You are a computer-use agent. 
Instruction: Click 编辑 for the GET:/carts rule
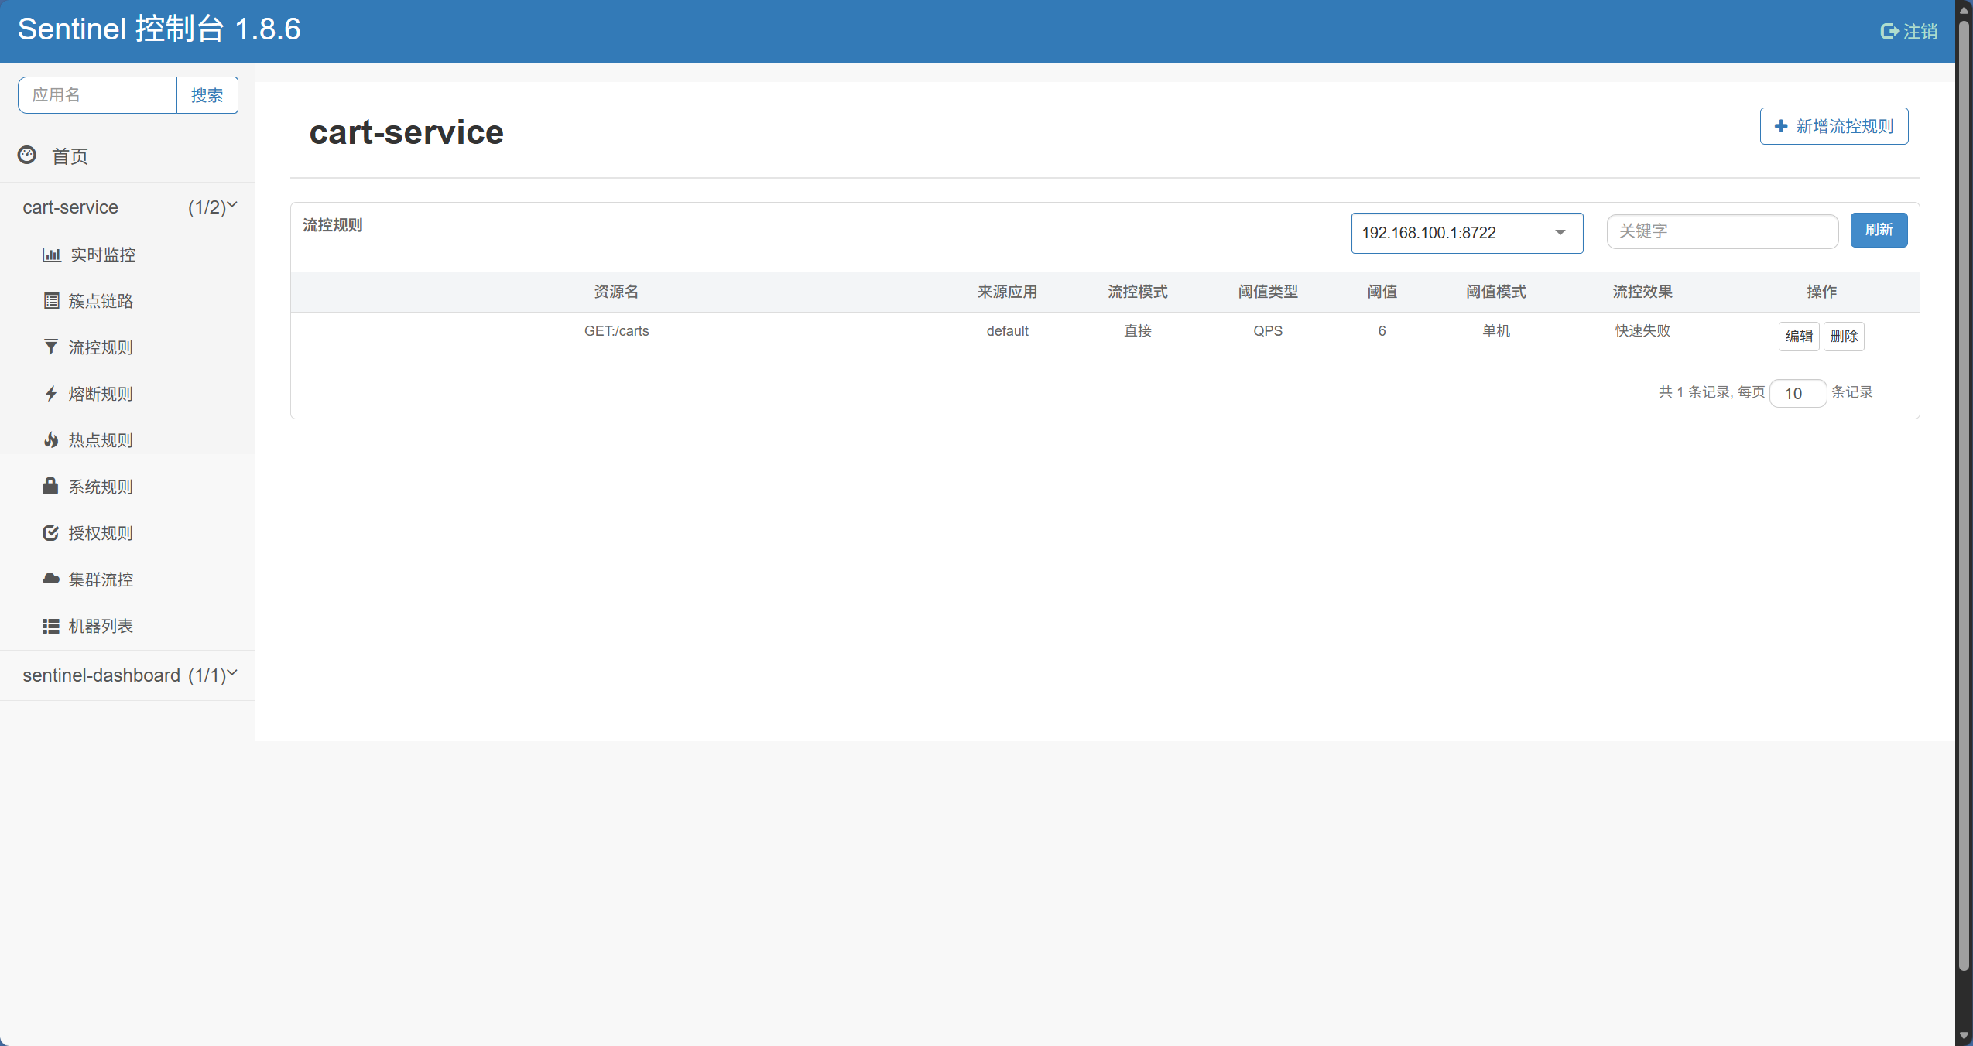click(1798, 337)
